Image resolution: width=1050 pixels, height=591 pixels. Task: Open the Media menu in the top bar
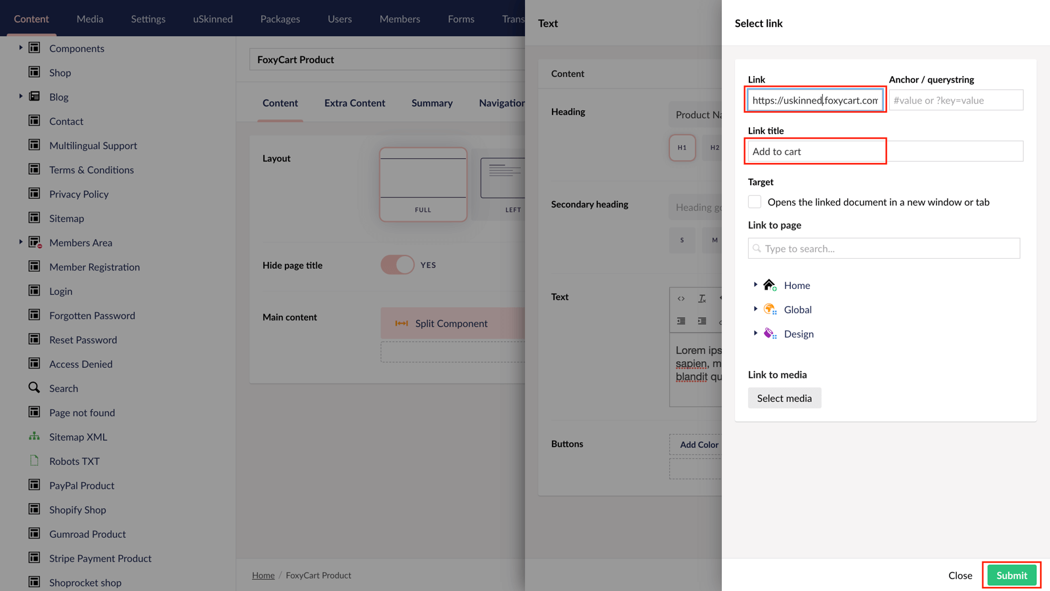89,19
